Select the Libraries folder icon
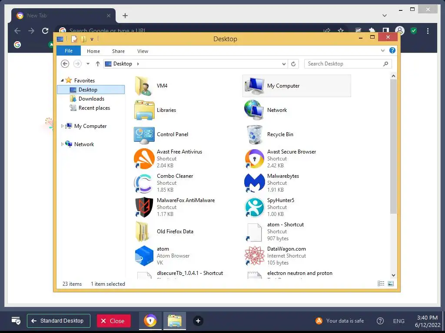The image size is (445, 333). pos(144,110)
